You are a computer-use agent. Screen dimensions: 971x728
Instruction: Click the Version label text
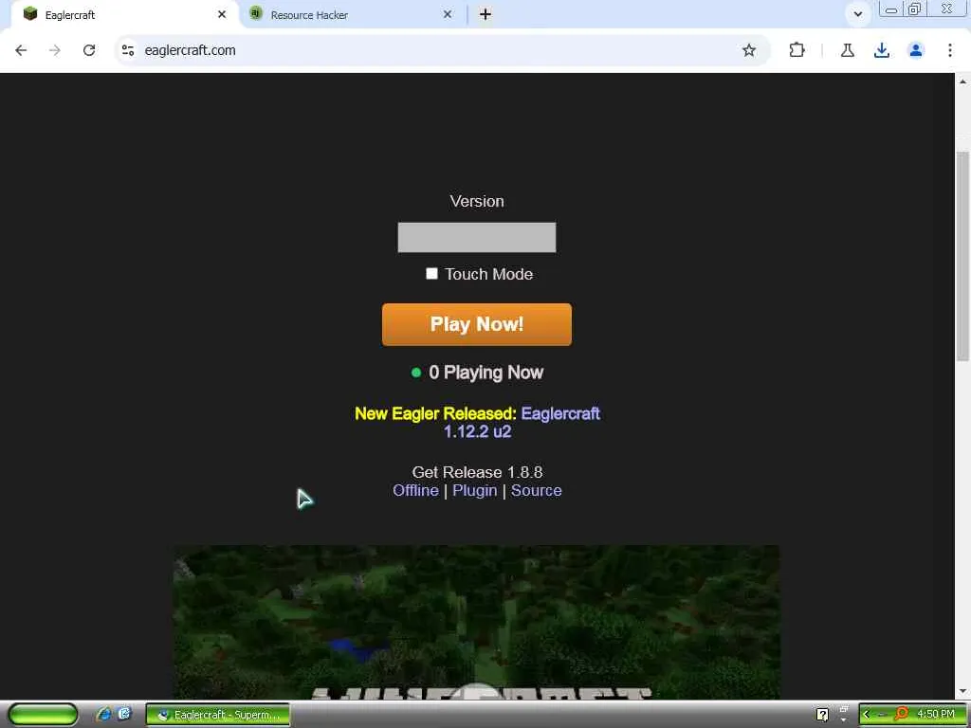tap(477, 201)
